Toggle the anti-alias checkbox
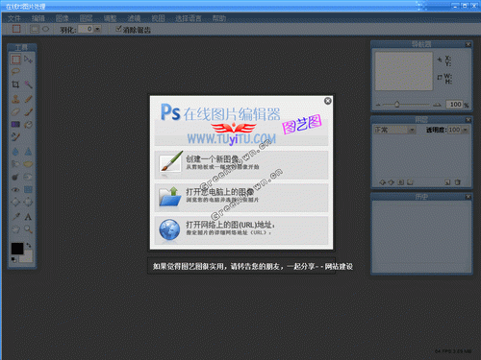The width and height of the screenshot is (481, 360). point(118,29)
